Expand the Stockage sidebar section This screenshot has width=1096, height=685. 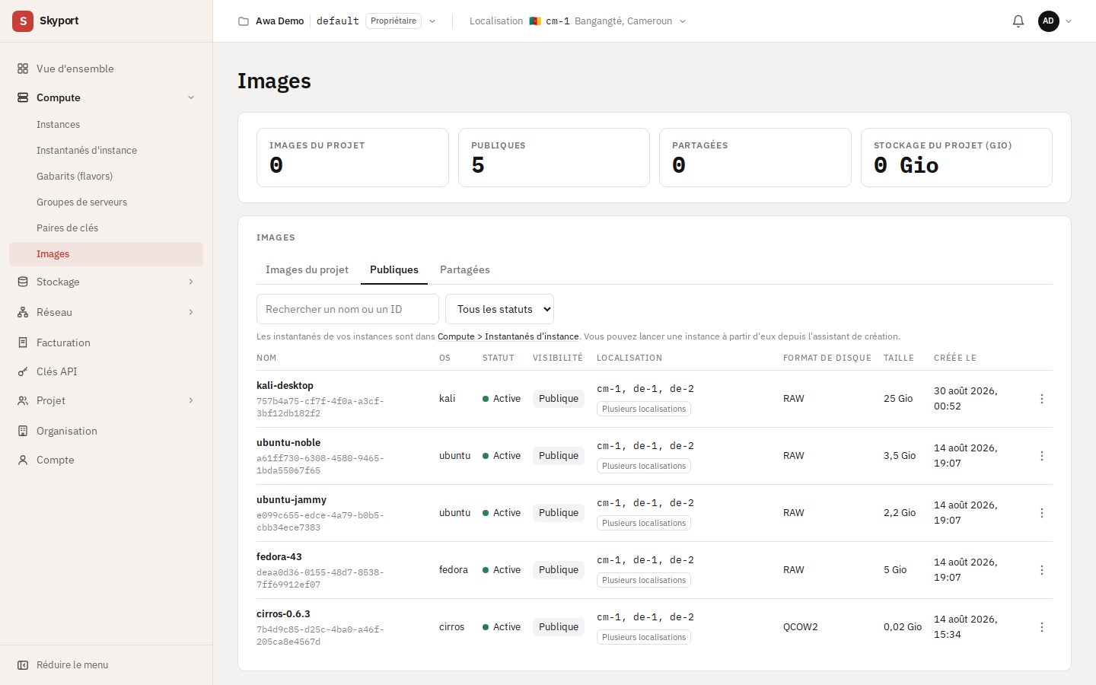tap(191, 282)
